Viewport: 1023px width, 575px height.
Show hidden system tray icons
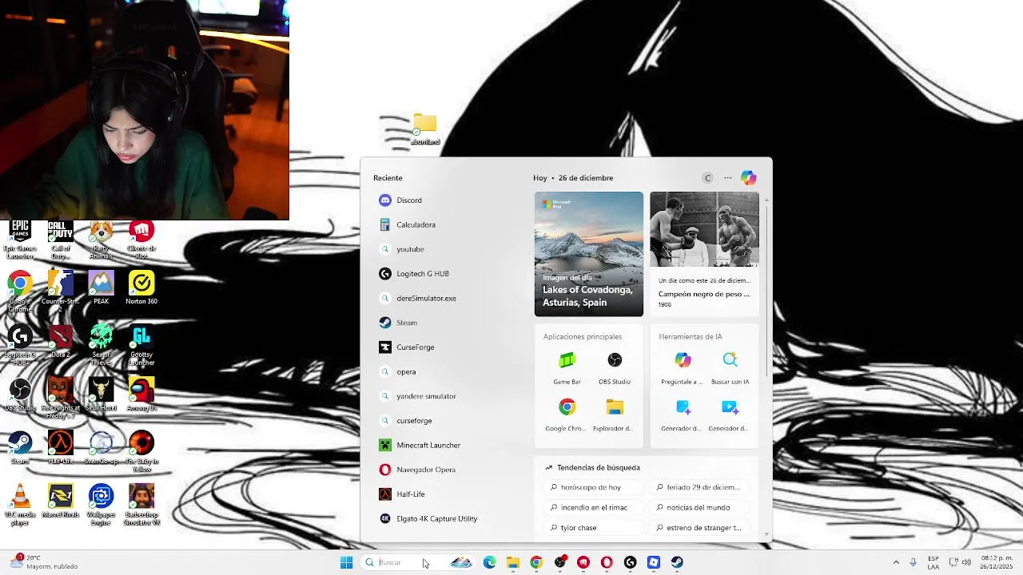click(896, 562)
